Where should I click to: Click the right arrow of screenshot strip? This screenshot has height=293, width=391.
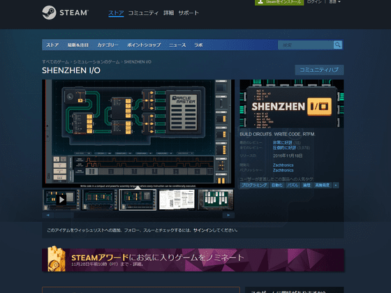click(228, 215)
